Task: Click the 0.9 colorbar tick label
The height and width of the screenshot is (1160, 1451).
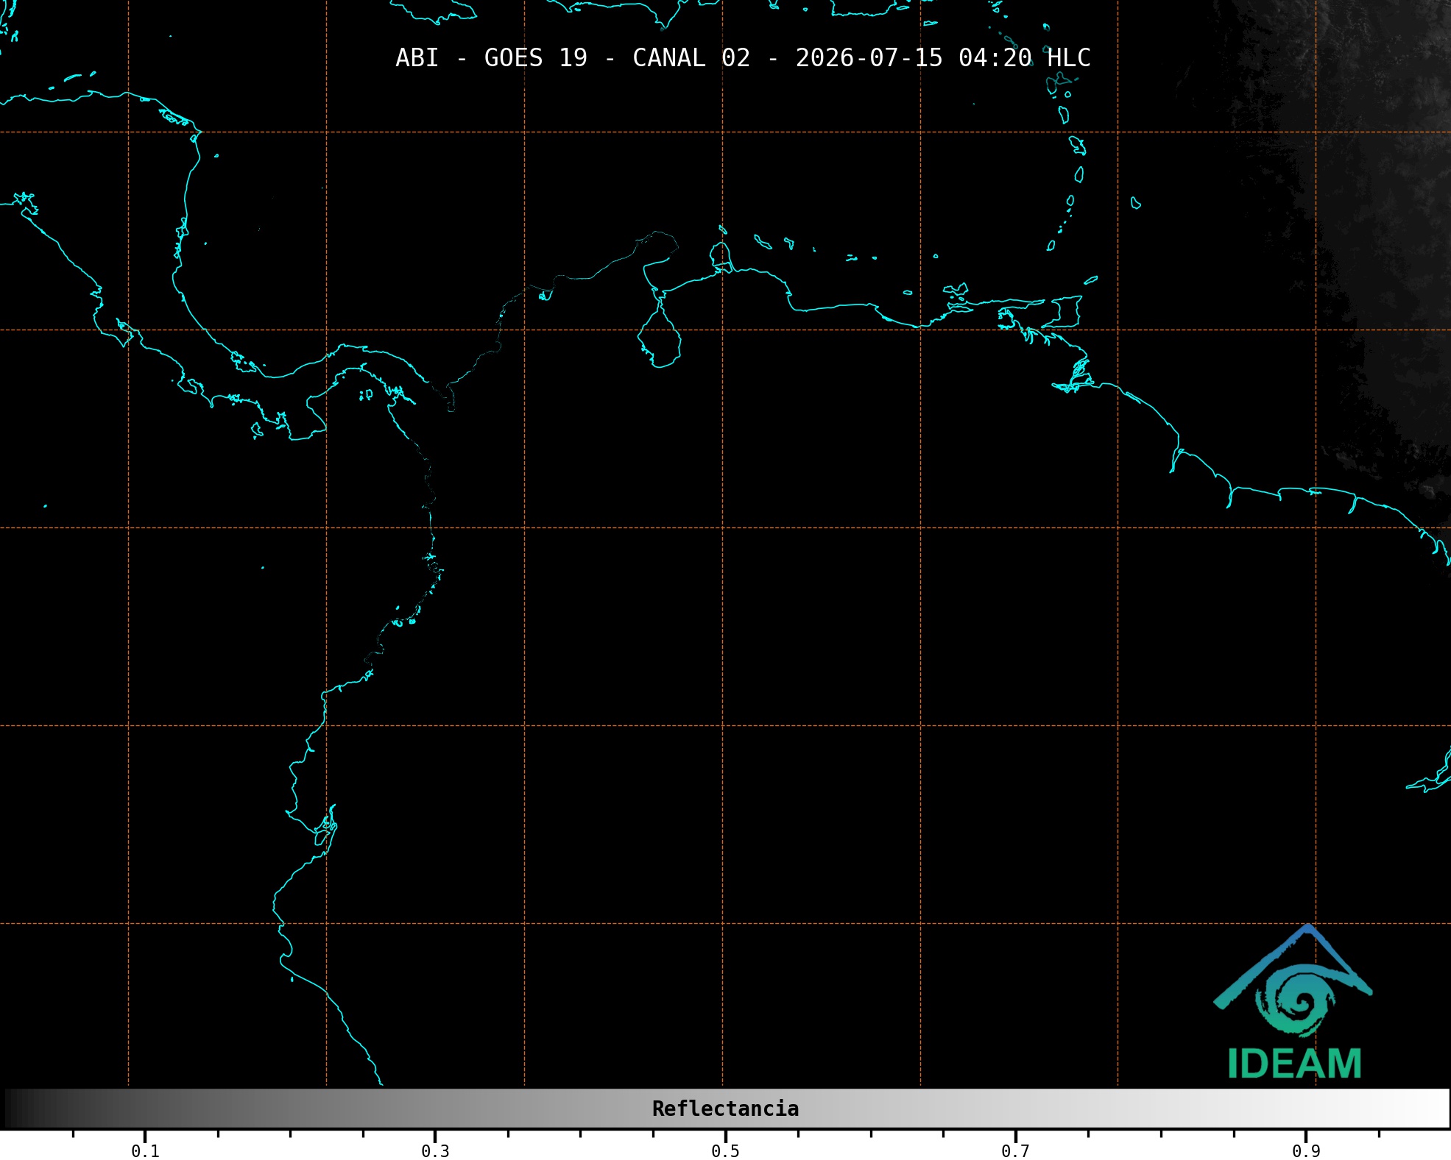Action: pos(1306,1151)
